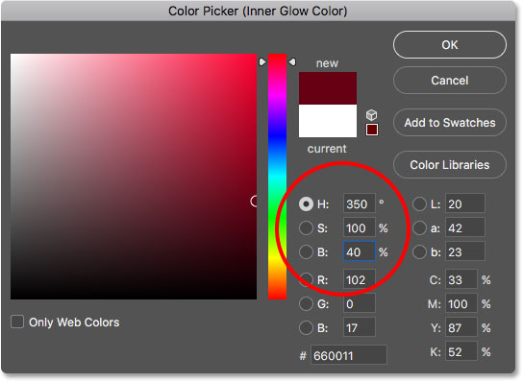The width and height of the screenshot is (523, 382).
Task: Click the hex field showing 660011
Action: coord(349,355)
